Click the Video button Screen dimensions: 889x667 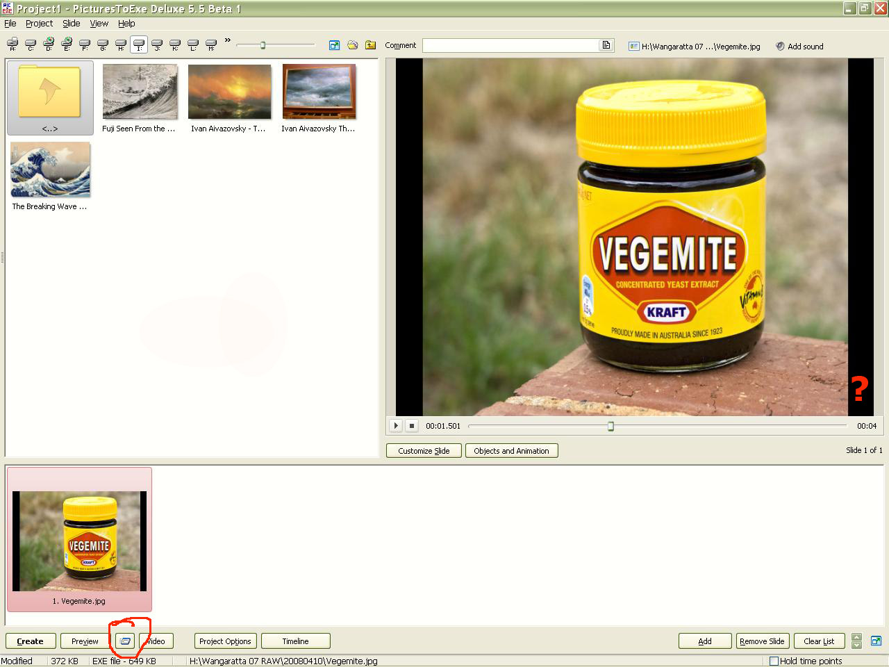click(156, 641)
